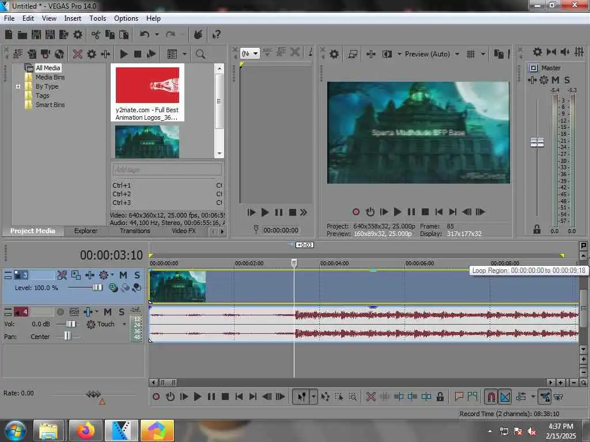Click the Master volume fader
590x442 pixels.
click(537, 143)
